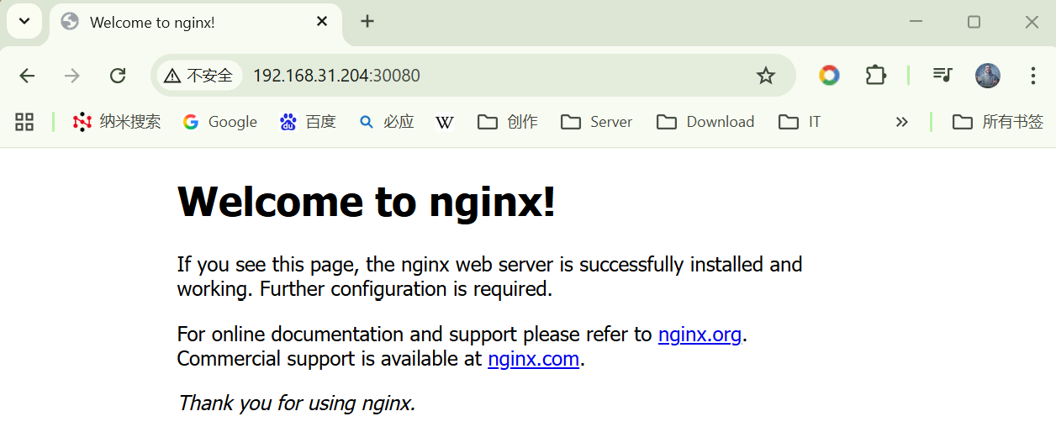Open the Chrome three-dot menu

1032,76
